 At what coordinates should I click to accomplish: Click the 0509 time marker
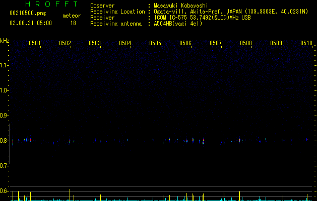pos(276,43)
